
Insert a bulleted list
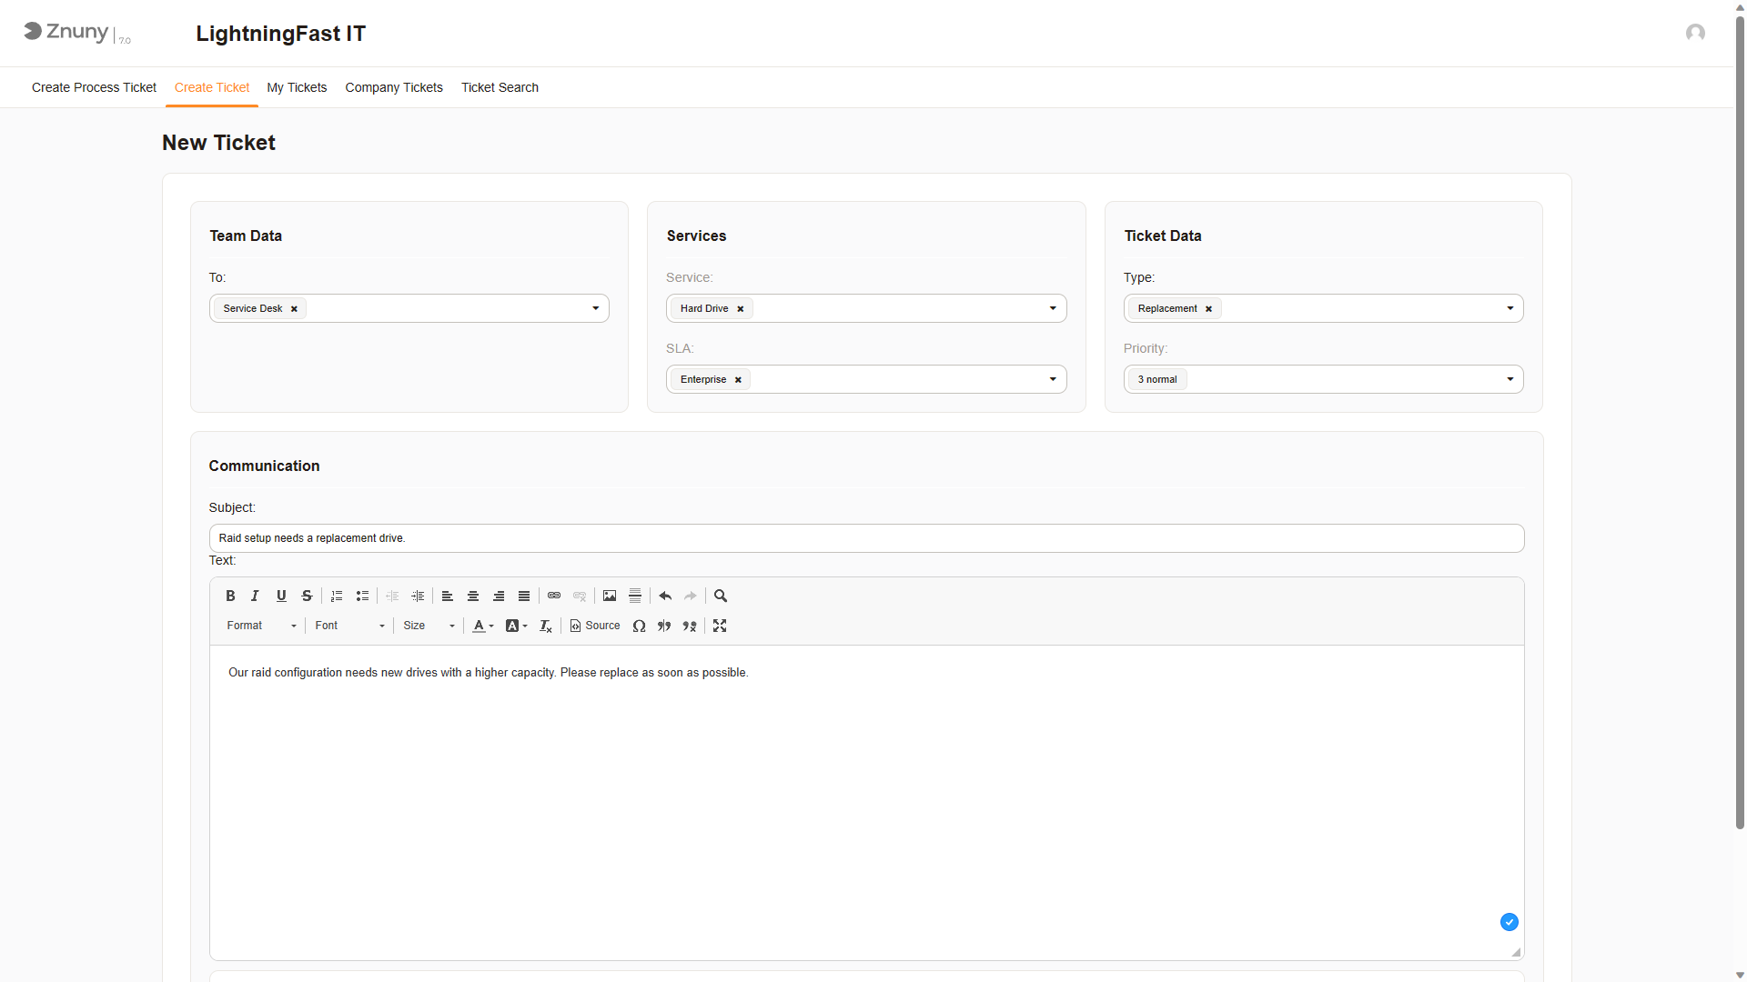[x=362, y=596]
